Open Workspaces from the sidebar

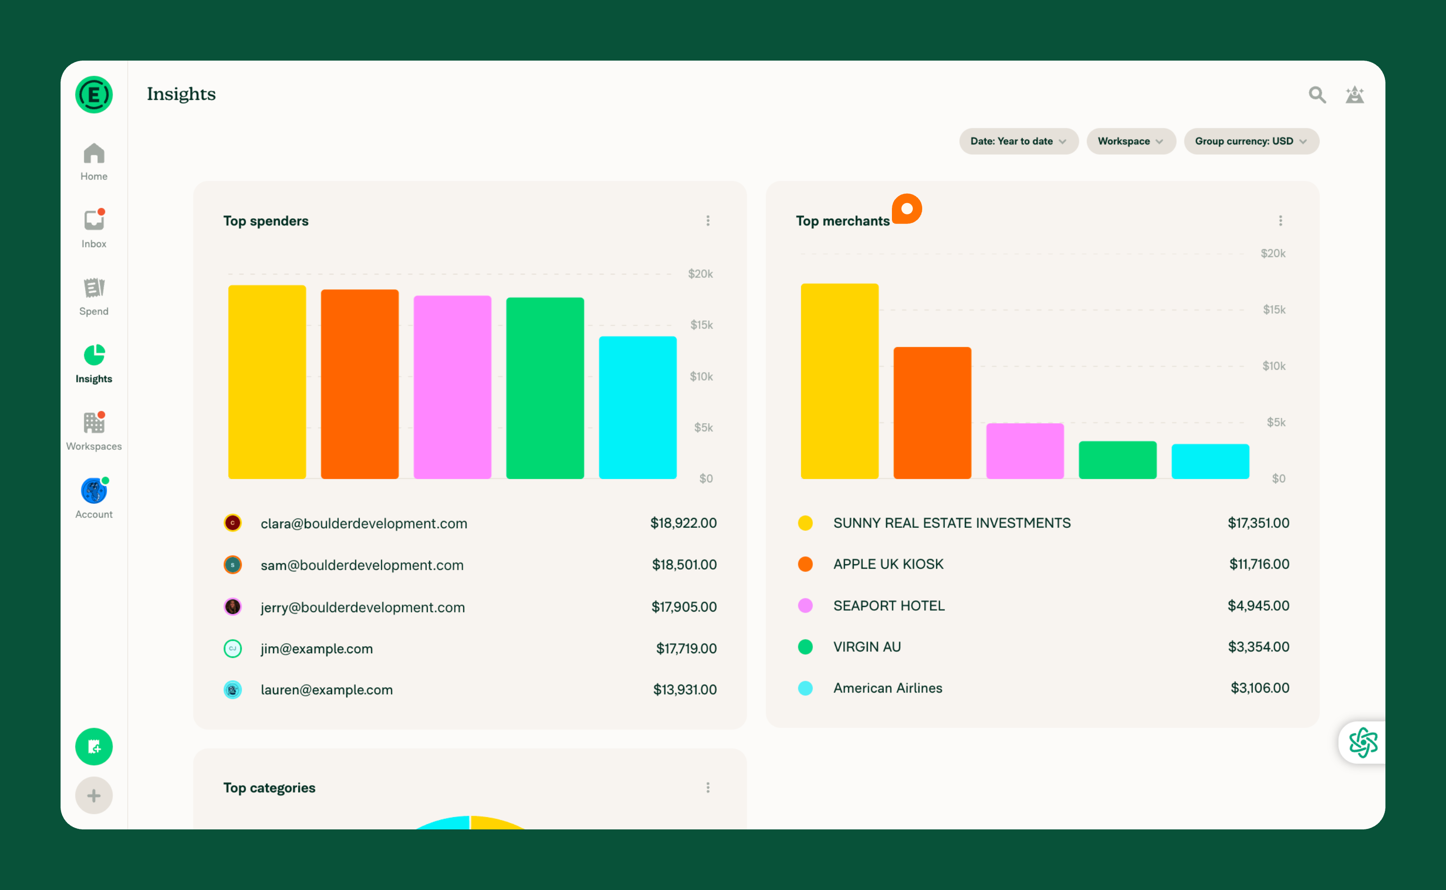[94, 431]
